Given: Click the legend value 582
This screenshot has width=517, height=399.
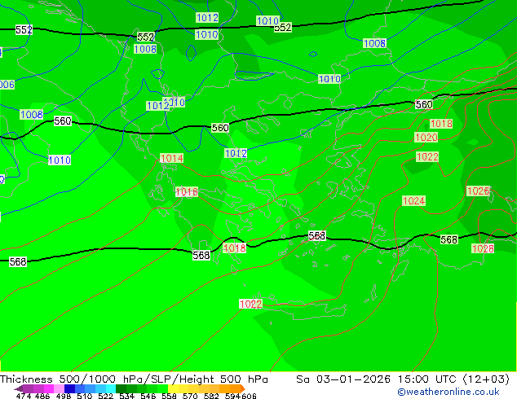Looking at the screenshot, I should (x=211, y=396).
